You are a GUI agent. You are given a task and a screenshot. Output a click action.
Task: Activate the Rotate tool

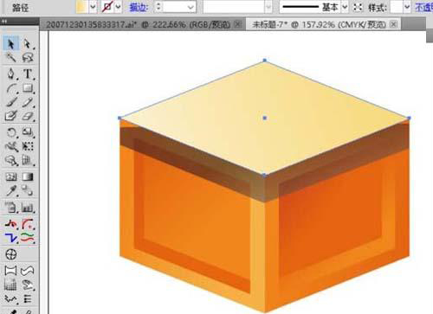[x=11, y=132]
